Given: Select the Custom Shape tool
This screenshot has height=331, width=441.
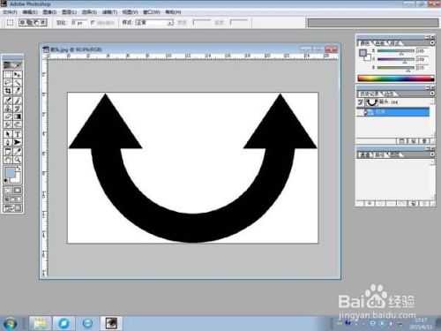Looking at the screenshot, I should point(18,142).
